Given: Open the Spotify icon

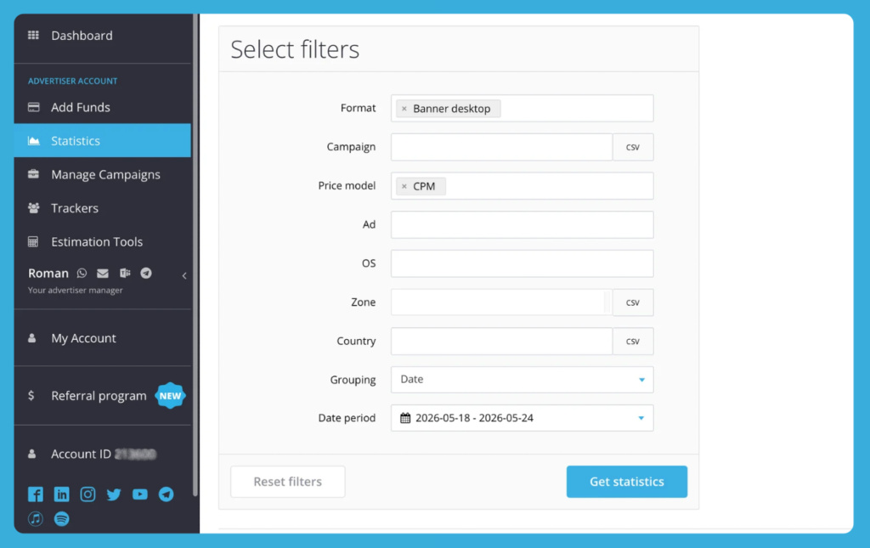Looking at the screenshot, I should (61, 518).
